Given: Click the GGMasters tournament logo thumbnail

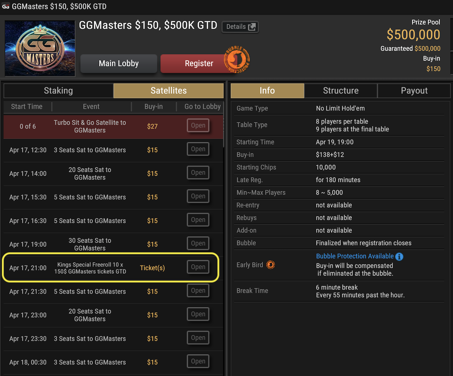Looking at the screenshot, I should pos(40,48).
